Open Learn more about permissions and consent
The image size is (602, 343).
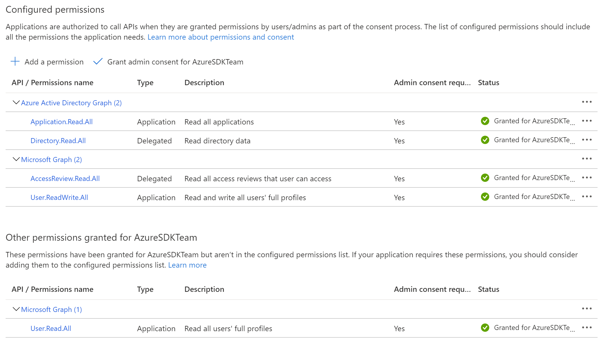click(x=221, y=37)
